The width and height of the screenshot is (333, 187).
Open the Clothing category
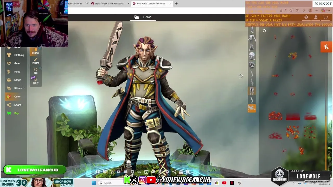click(16, 55)
